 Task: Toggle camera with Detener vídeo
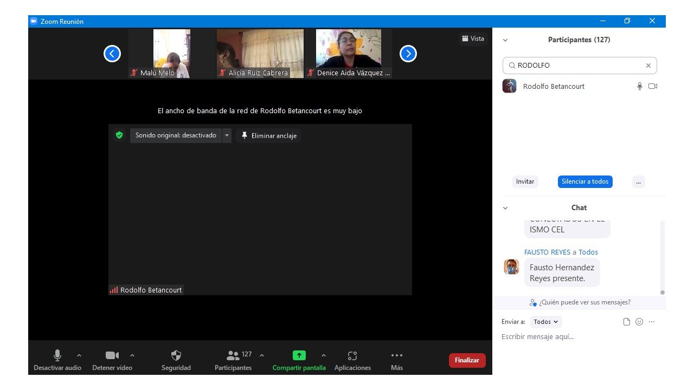pyautogui.click(x=112, y=356)
